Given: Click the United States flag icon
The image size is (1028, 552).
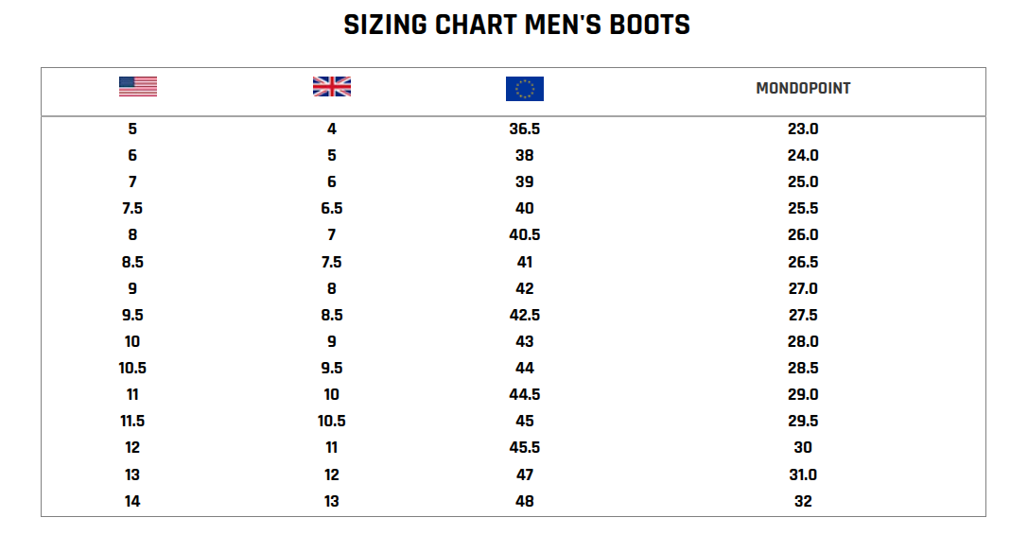Looking at the screenshot, I should coord(138,87).
